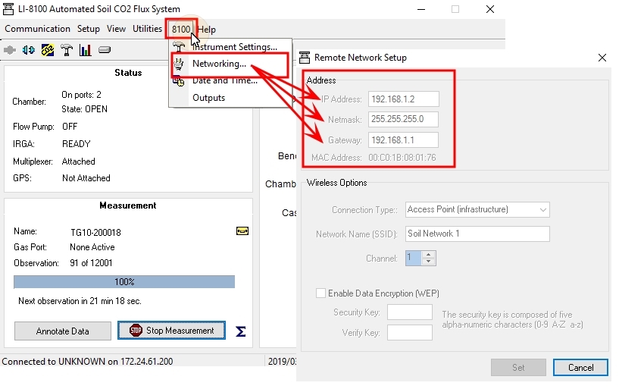Click the MAC address value 00:C0:1B:08:01:76
Screen dimensions: 619x389
coord(402,158)
